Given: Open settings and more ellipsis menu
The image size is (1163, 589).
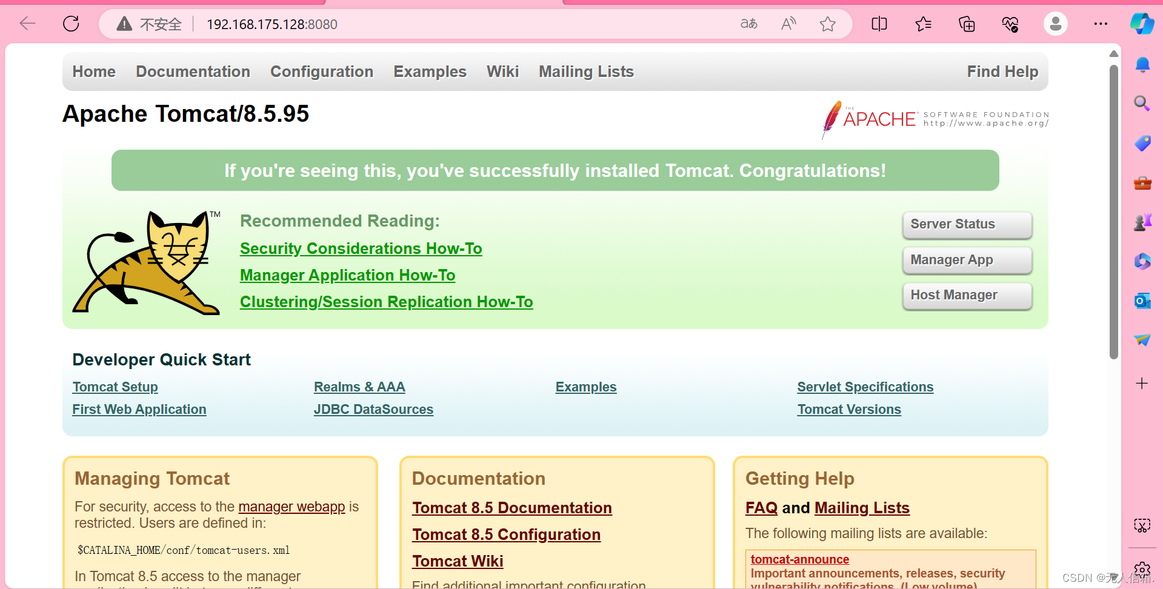Looking at the screenshot, I should [x=1101, y=24].
